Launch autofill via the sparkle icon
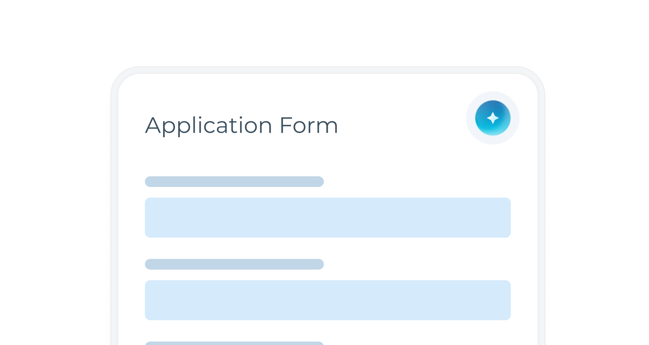 click(493, 118)
